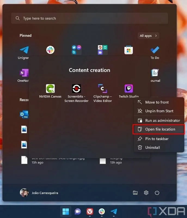
Task: Open the video chat icon on the taskbar
Action: (78, 211)
